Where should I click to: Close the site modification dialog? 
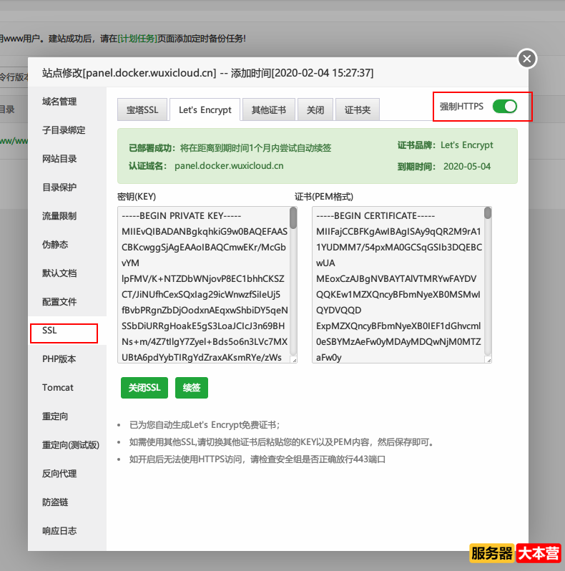click(x=527, y=59)
